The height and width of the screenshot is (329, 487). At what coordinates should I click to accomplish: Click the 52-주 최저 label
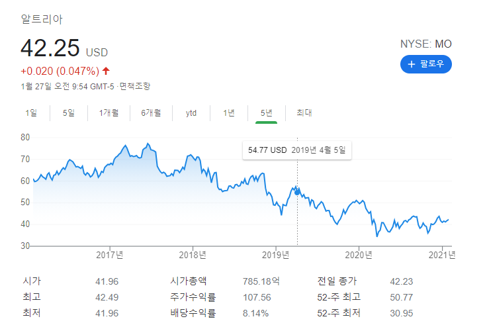[339, 313]
